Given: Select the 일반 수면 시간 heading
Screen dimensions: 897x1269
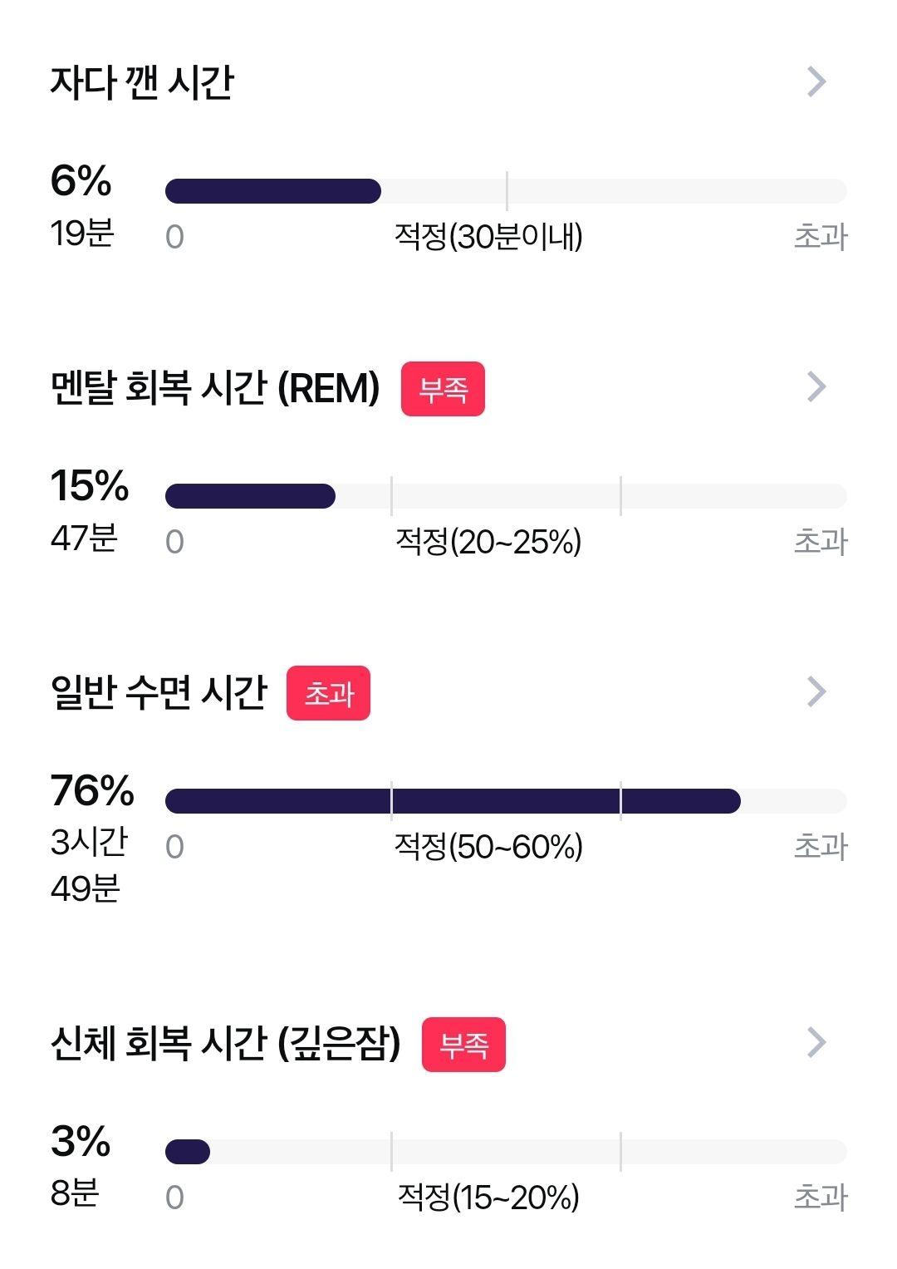Looking at the screenshot, I should click(159, 692).
